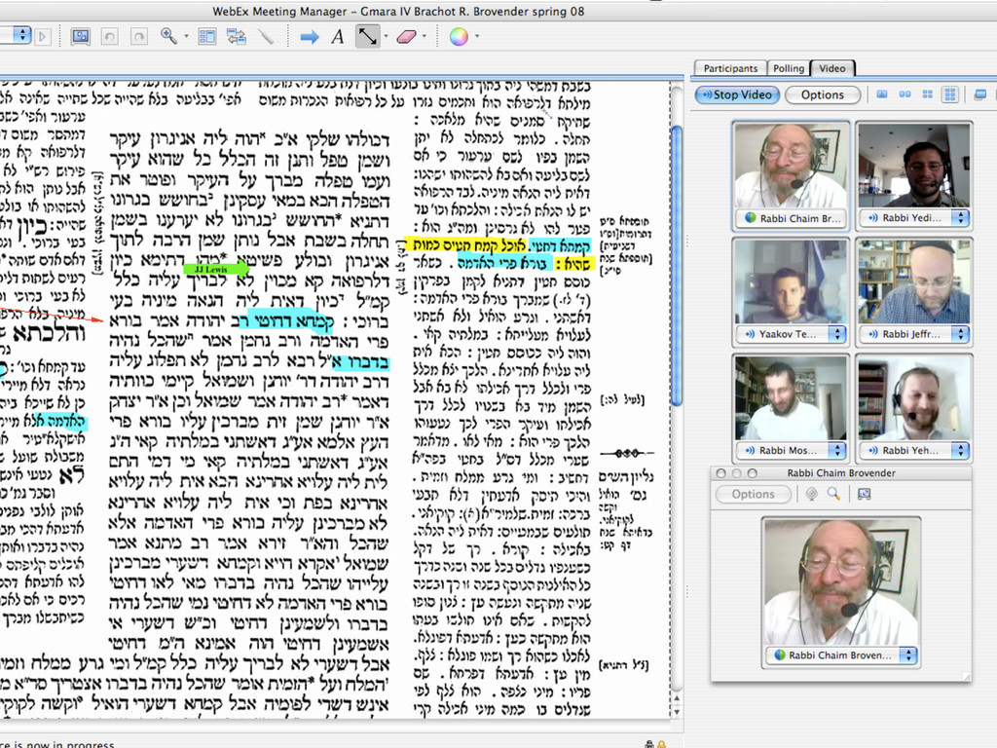Click the lock icon in status bar
The height and width of the screenshot is (748, 997).
coord(662,743)
